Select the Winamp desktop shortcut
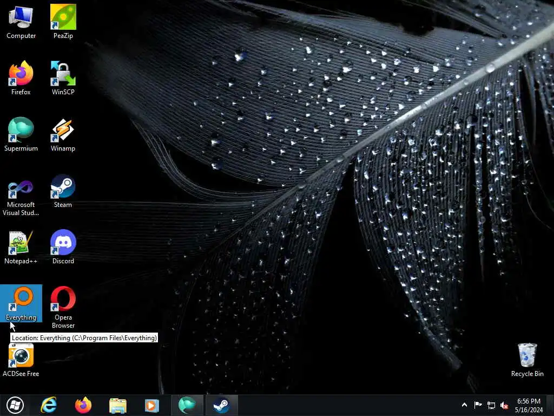The height and width of the screenshot is (416, 554). tap(63, 134)
